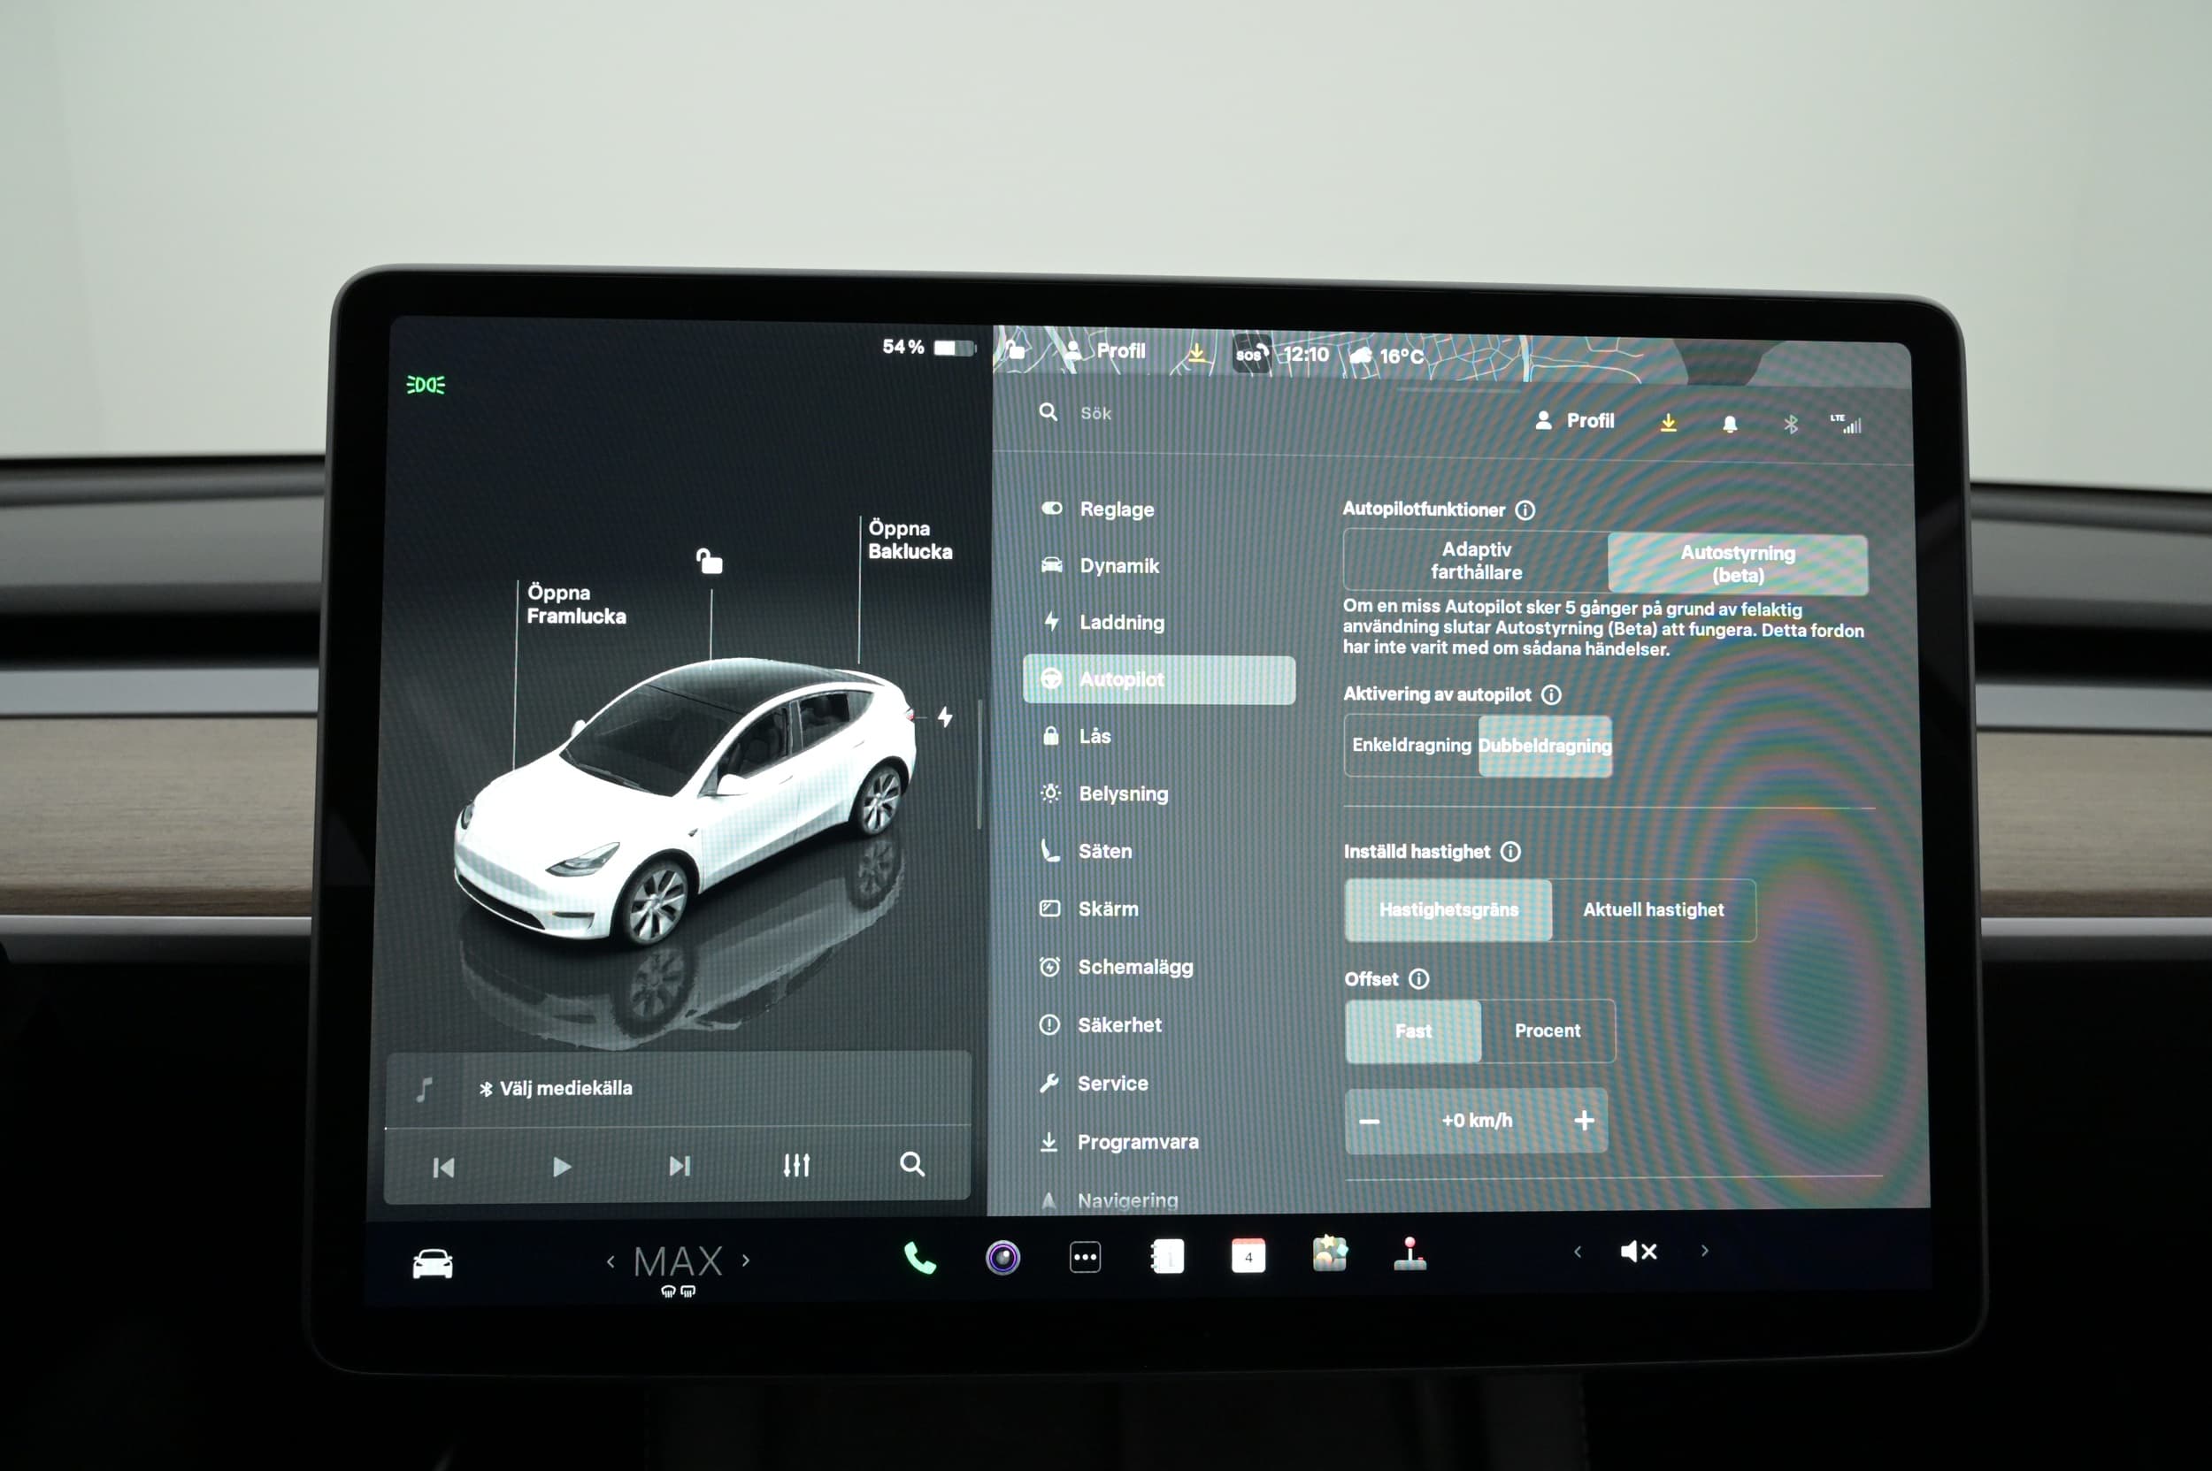Raise volume with right chevron
Viewport: 2212px width, 1471px height.
1704,1251
